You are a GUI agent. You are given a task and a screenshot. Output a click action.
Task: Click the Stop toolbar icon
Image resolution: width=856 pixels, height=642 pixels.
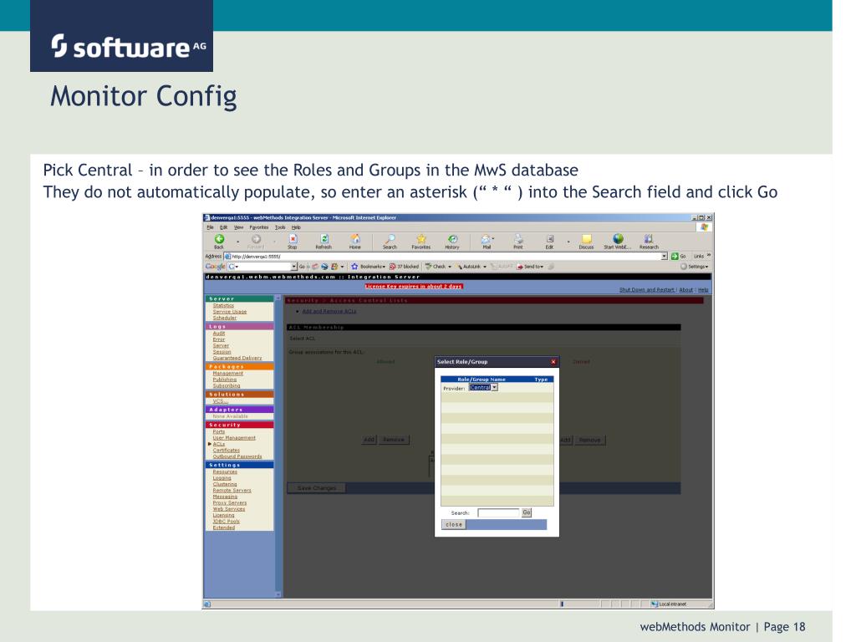(x=293, y=239)
